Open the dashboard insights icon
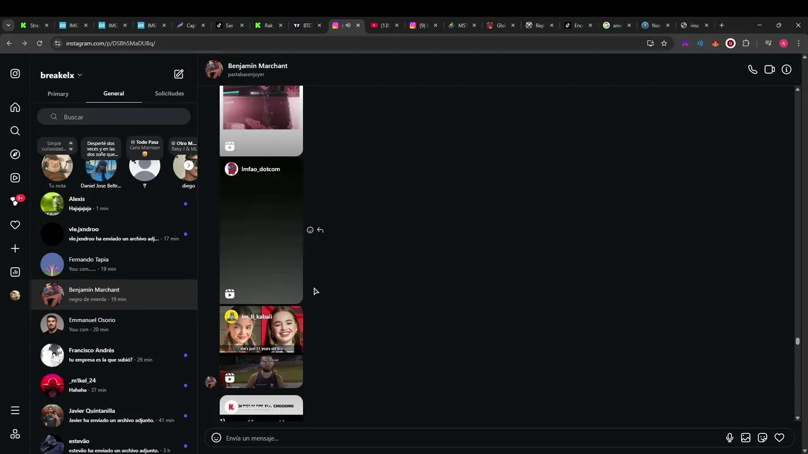The height and width of the screenshot is (454, 808). click(x=15, y=272)
